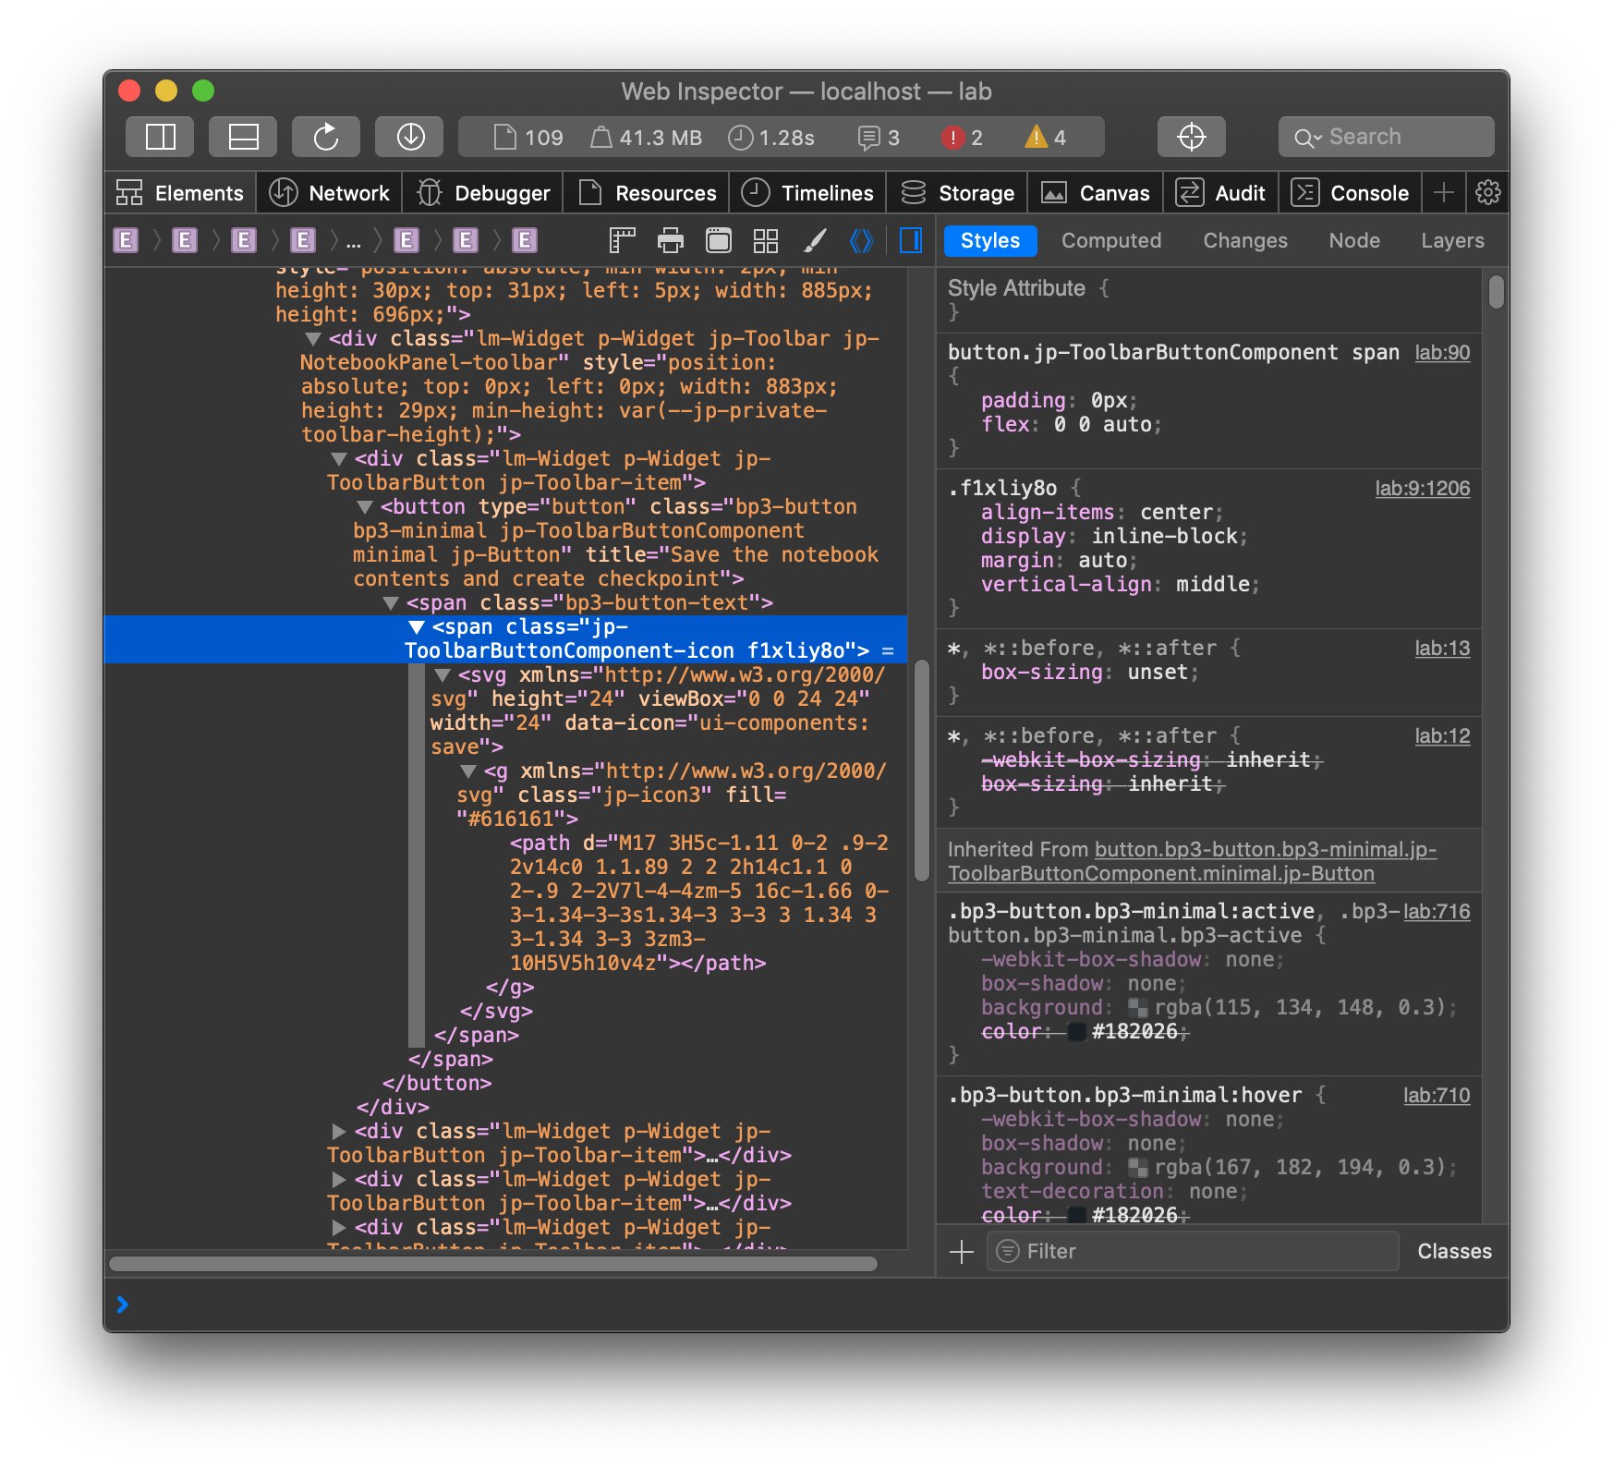Click the 1.28s load time indicator

(771, 138)
